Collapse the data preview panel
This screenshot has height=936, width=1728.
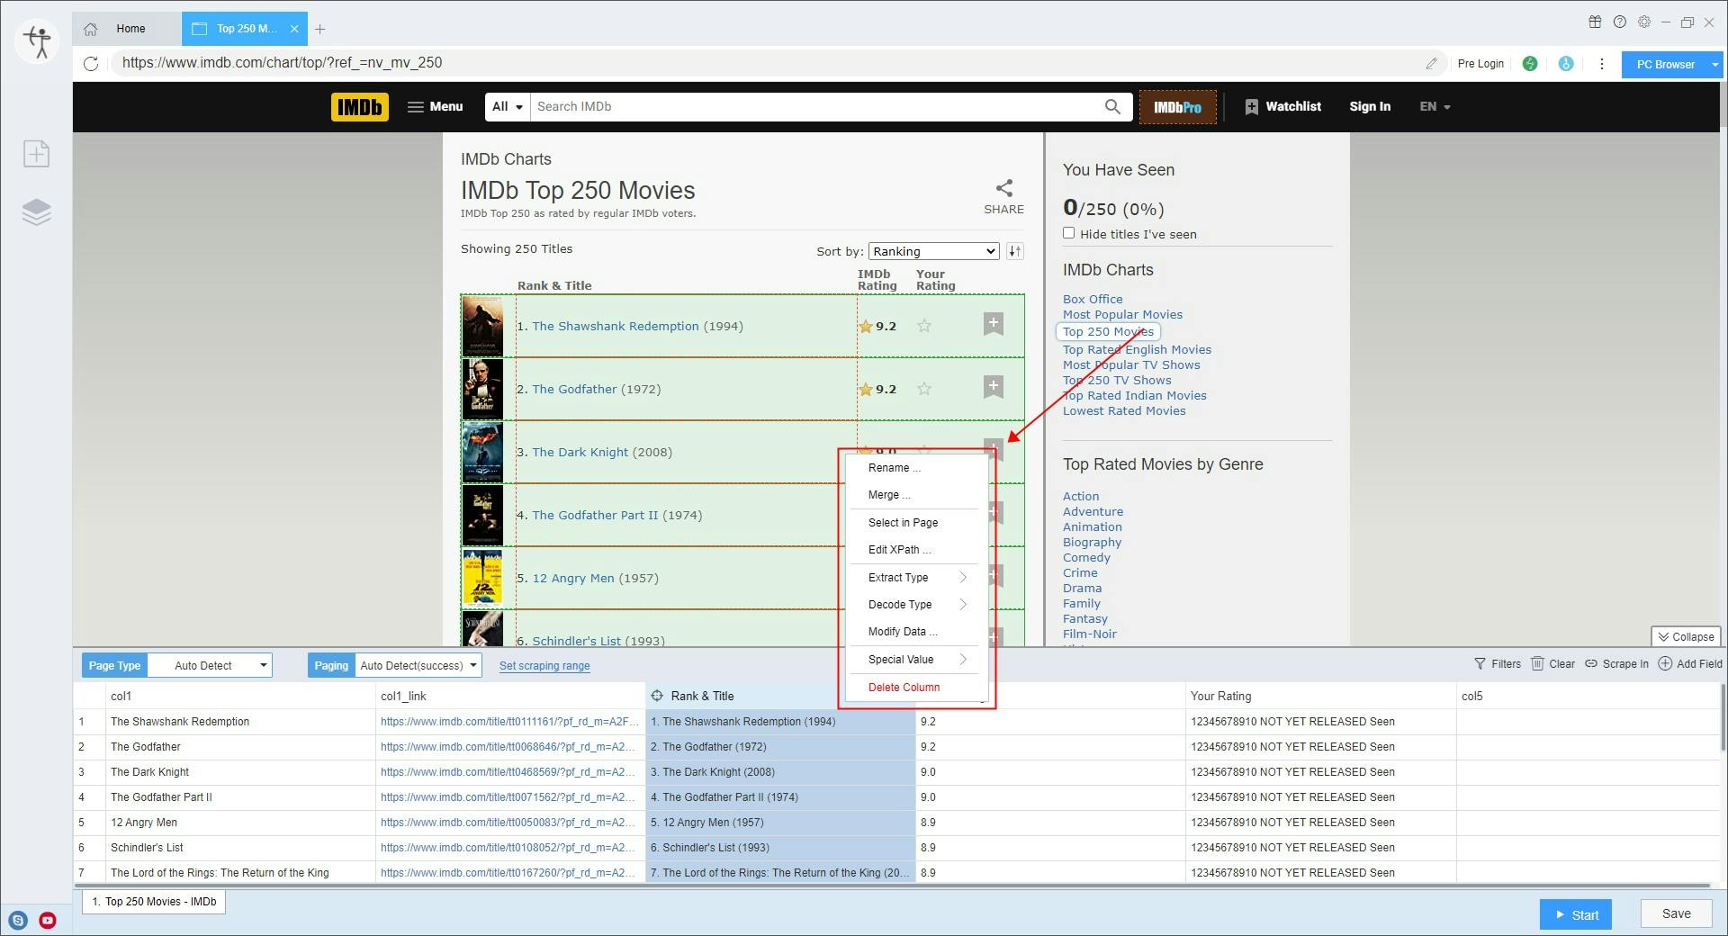tap(1686, 636)
